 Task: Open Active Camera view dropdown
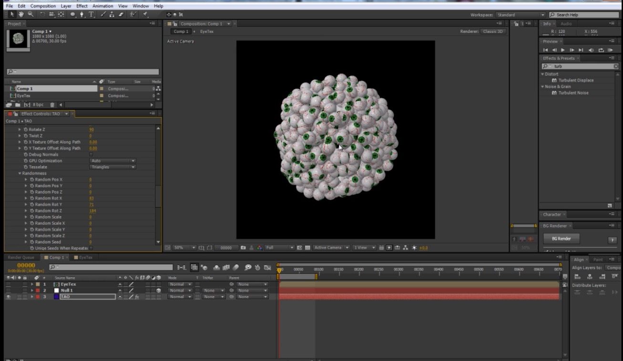[331, 248]
